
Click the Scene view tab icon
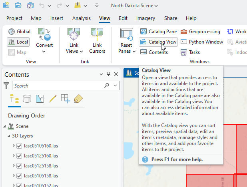click(129, 73)
